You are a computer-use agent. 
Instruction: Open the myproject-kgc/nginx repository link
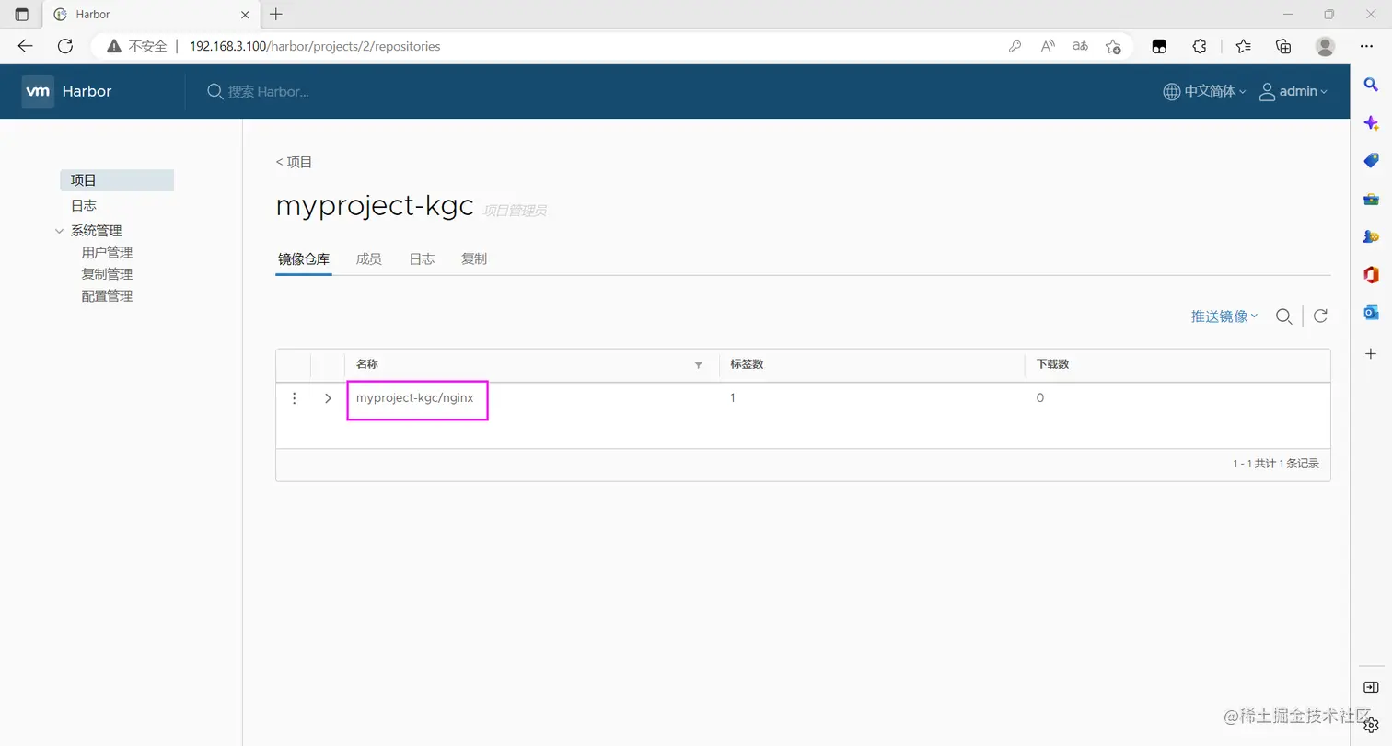point(414,398)
